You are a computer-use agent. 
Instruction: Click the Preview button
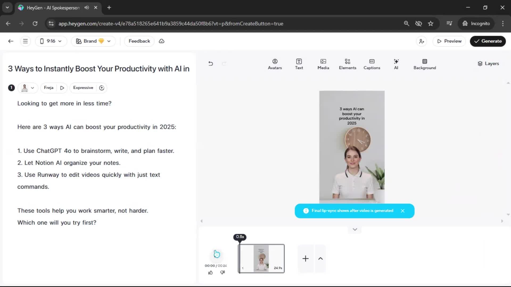click(449, 41)
